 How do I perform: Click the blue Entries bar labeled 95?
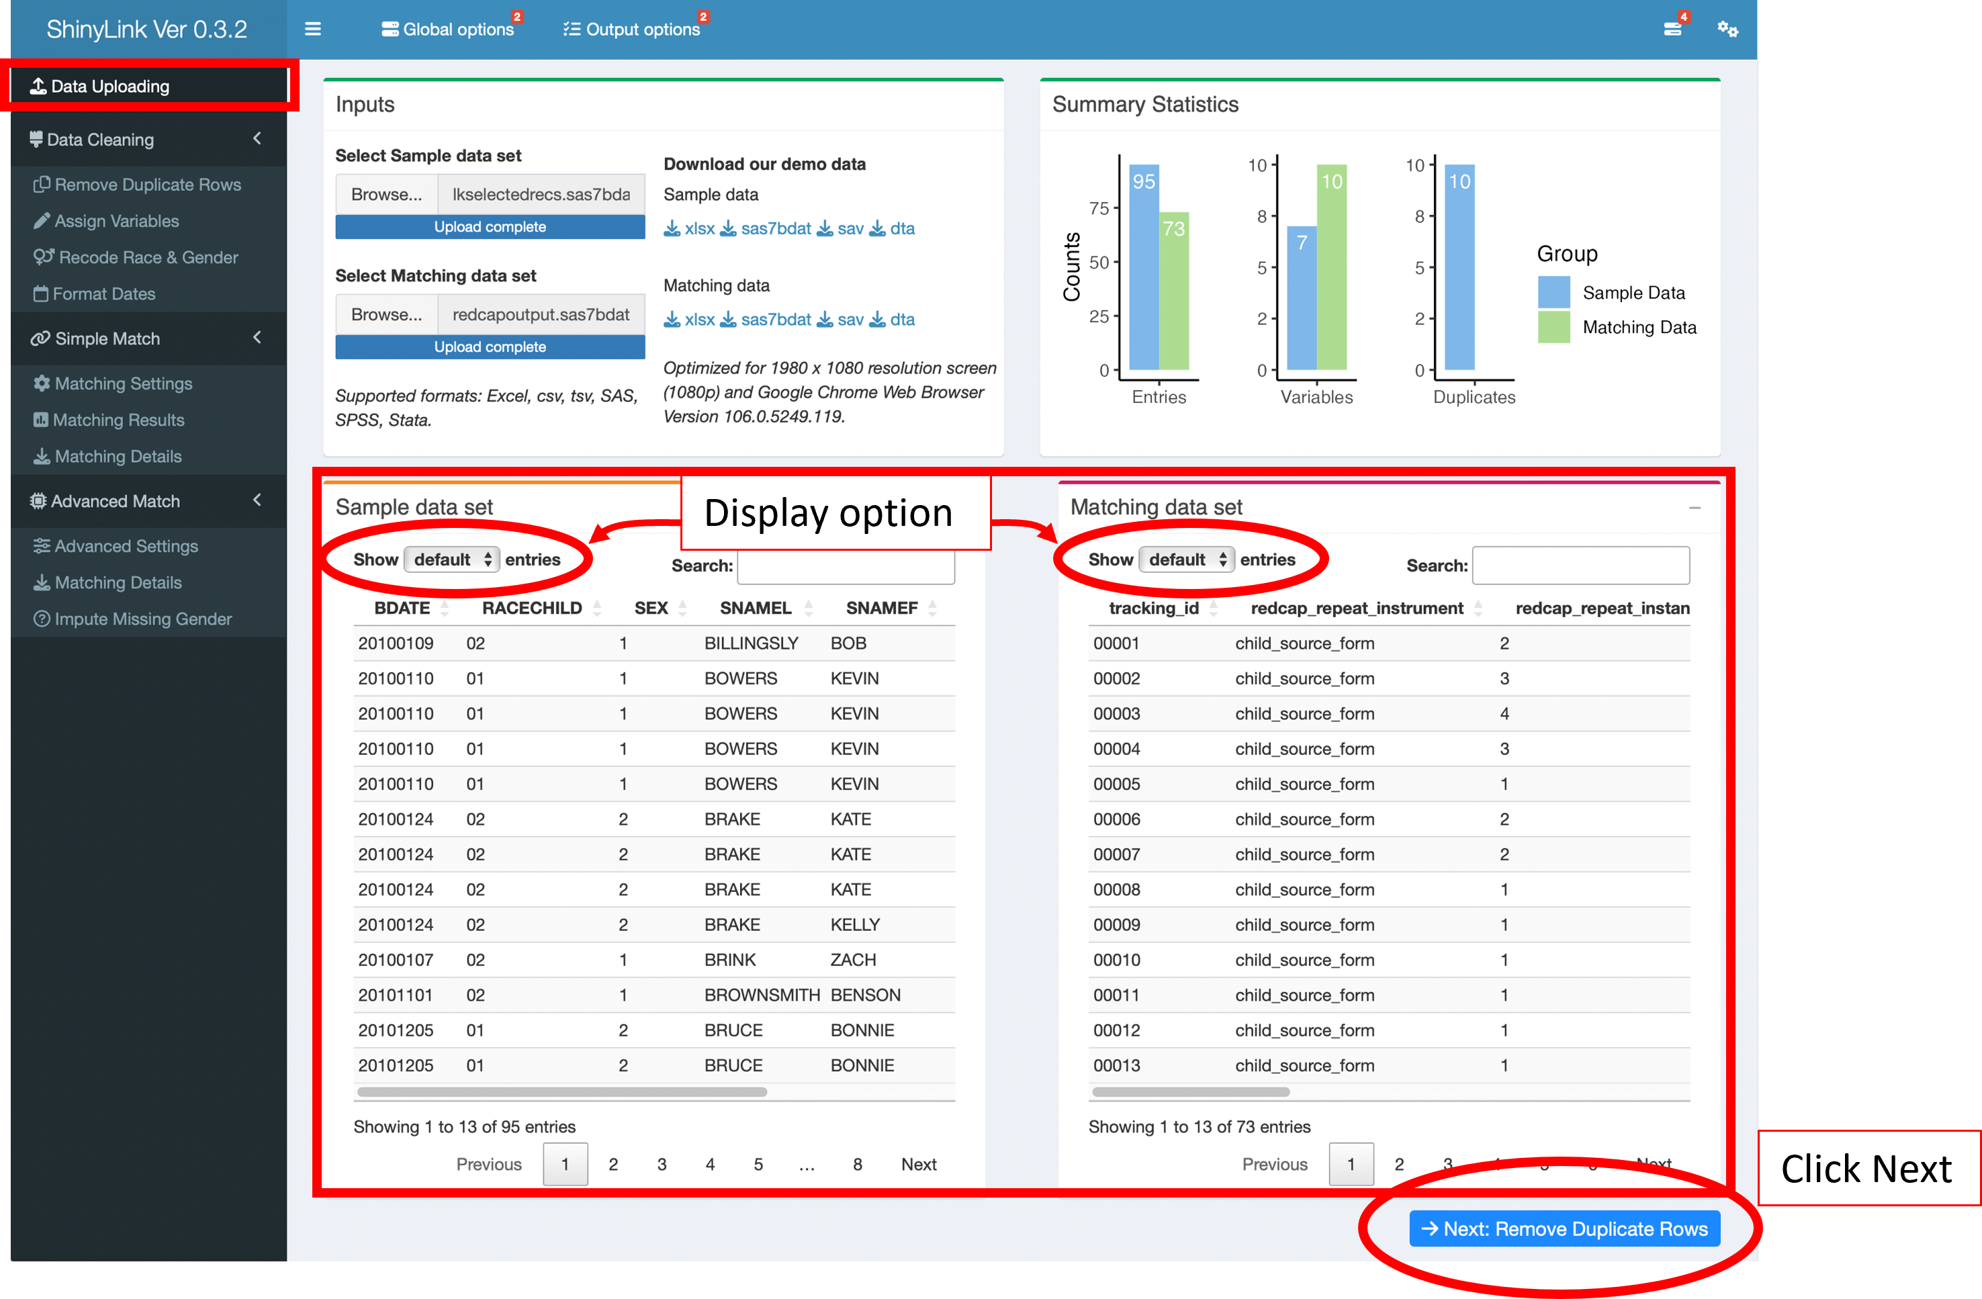tap(1144, 268)
